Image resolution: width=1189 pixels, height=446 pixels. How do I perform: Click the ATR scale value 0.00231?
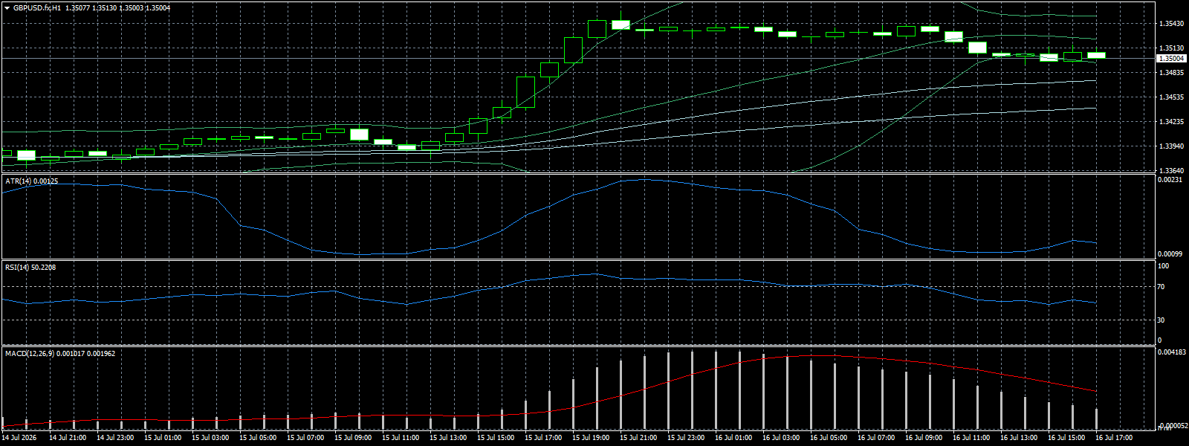coord(1170,179)
